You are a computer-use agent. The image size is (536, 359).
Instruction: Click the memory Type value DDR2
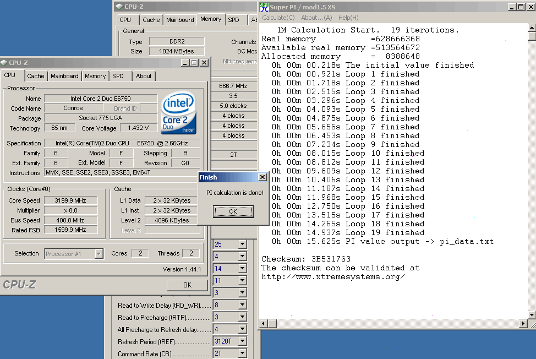(x=177, y=41)
